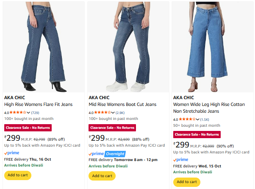Add Flare Fit Jeans to cart
255x189 pixels.
18,175
